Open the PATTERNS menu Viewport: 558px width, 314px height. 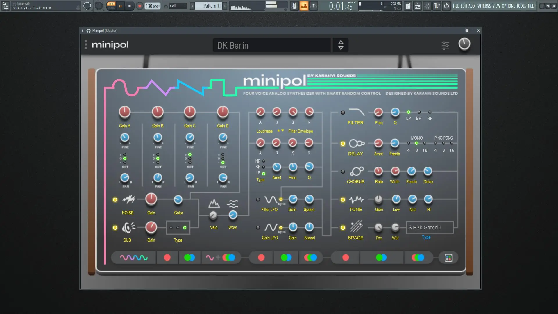pos(484,6)
